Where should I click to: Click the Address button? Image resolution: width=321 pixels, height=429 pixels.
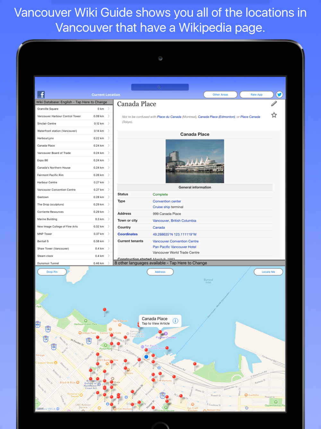[x=160, y=272]
